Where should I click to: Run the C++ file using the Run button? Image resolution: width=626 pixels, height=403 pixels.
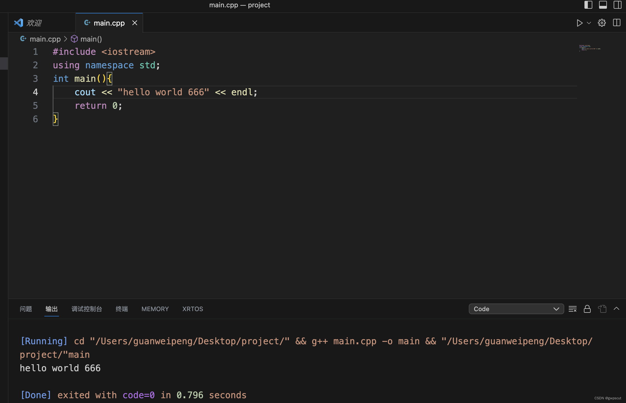(580, 23)
